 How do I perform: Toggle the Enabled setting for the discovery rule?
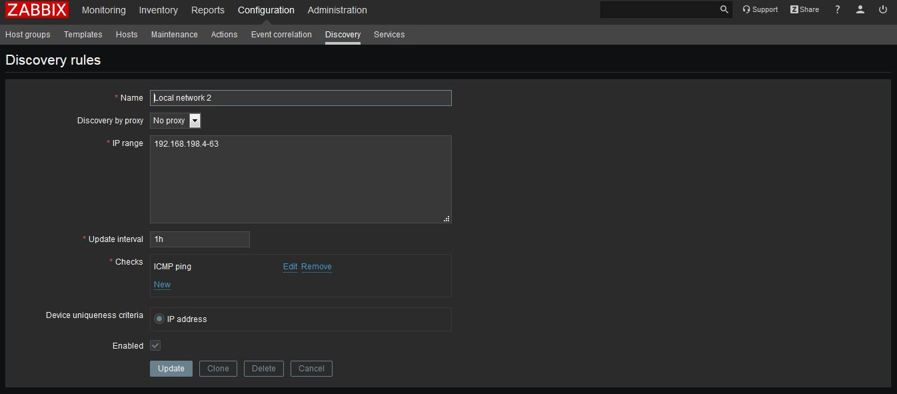[x=155, y=345]
